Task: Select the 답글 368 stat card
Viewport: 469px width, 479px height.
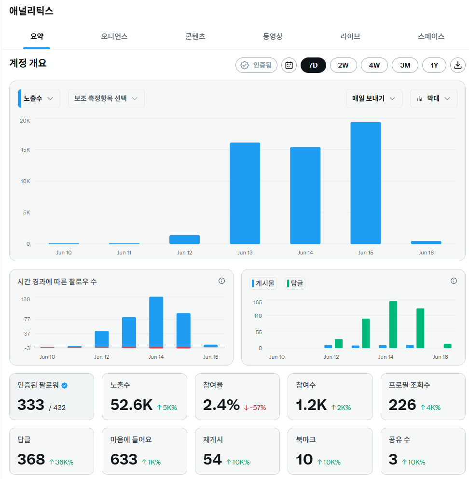Action: click(x=52, y=451)
